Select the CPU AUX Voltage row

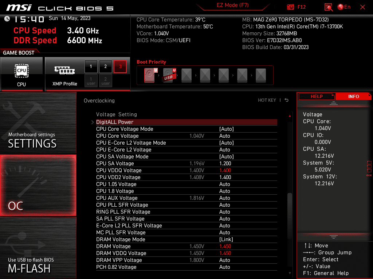(x=186, y=198)
